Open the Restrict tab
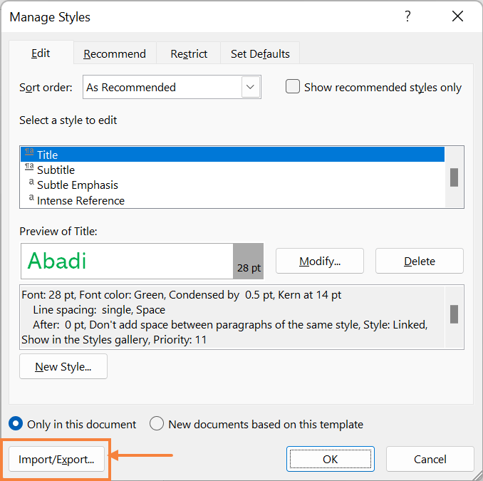The width and height of the screenshot is (483, 481). click(189, 53)
